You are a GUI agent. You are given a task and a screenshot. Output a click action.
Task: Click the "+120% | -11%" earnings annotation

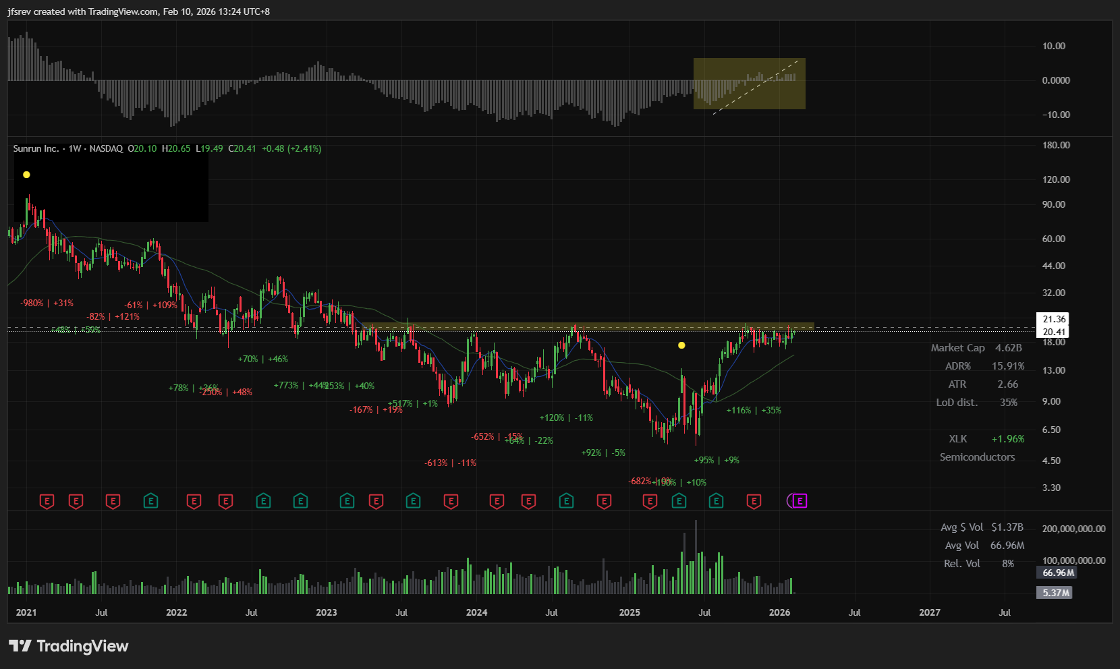(566, 418)
